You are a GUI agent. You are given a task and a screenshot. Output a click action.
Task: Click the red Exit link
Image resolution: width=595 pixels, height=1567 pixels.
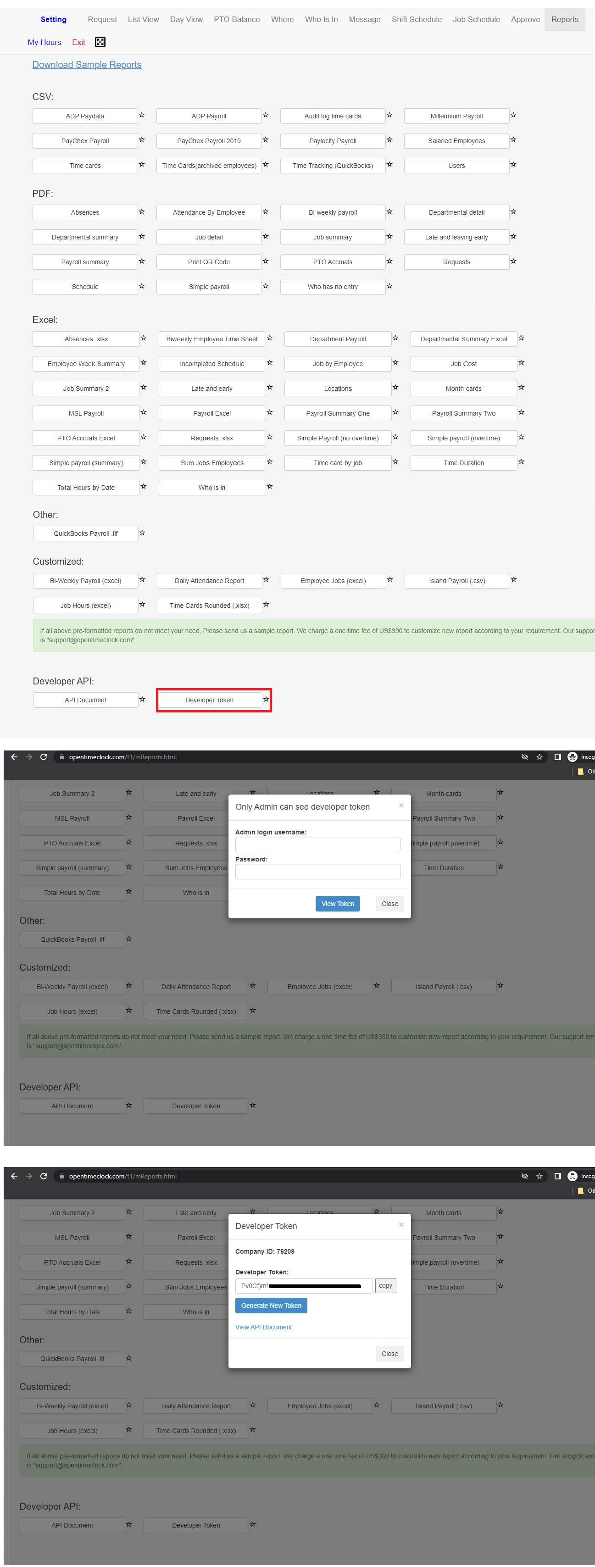(x=78, y=43)
